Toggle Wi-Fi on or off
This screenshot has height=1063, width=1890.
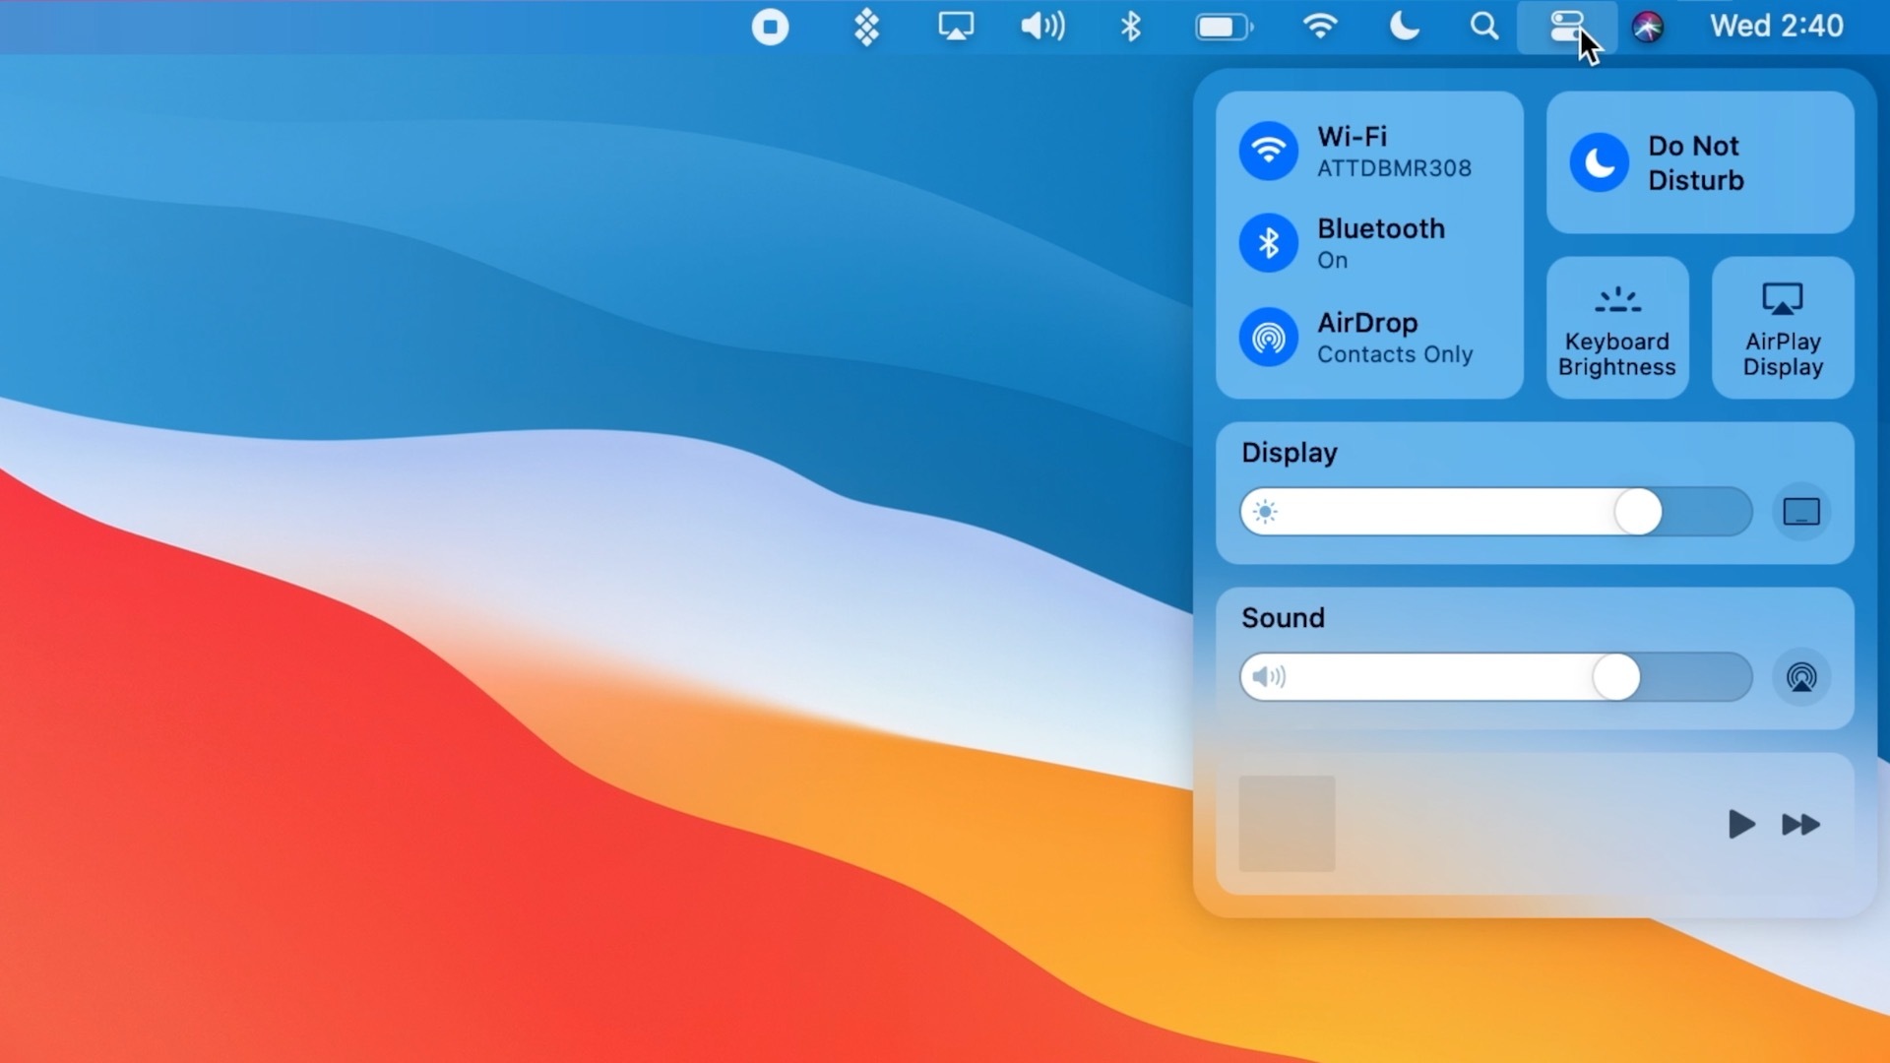pyautogui.click(x=1270, y=152)
